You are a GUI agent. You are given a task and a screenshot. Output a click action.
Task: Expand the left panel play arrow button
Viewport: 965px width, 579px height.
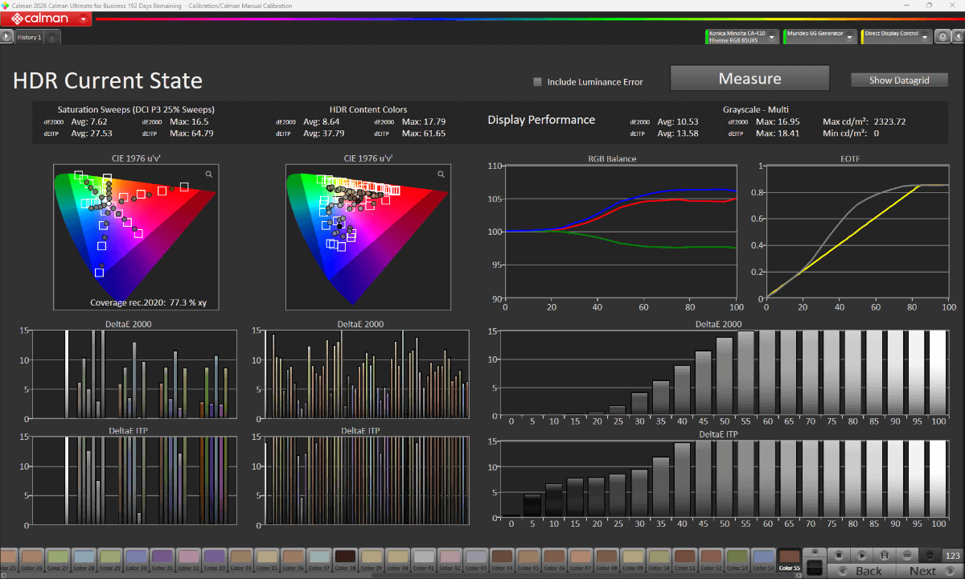(6, 37)
